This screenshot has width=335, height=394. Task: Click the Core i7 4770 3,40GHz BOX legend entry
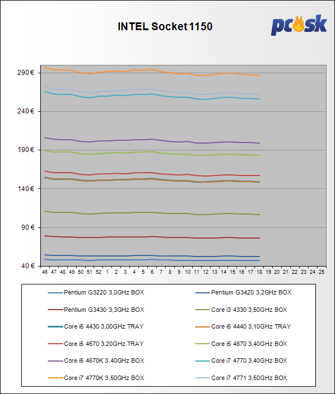tap(241, 360)
